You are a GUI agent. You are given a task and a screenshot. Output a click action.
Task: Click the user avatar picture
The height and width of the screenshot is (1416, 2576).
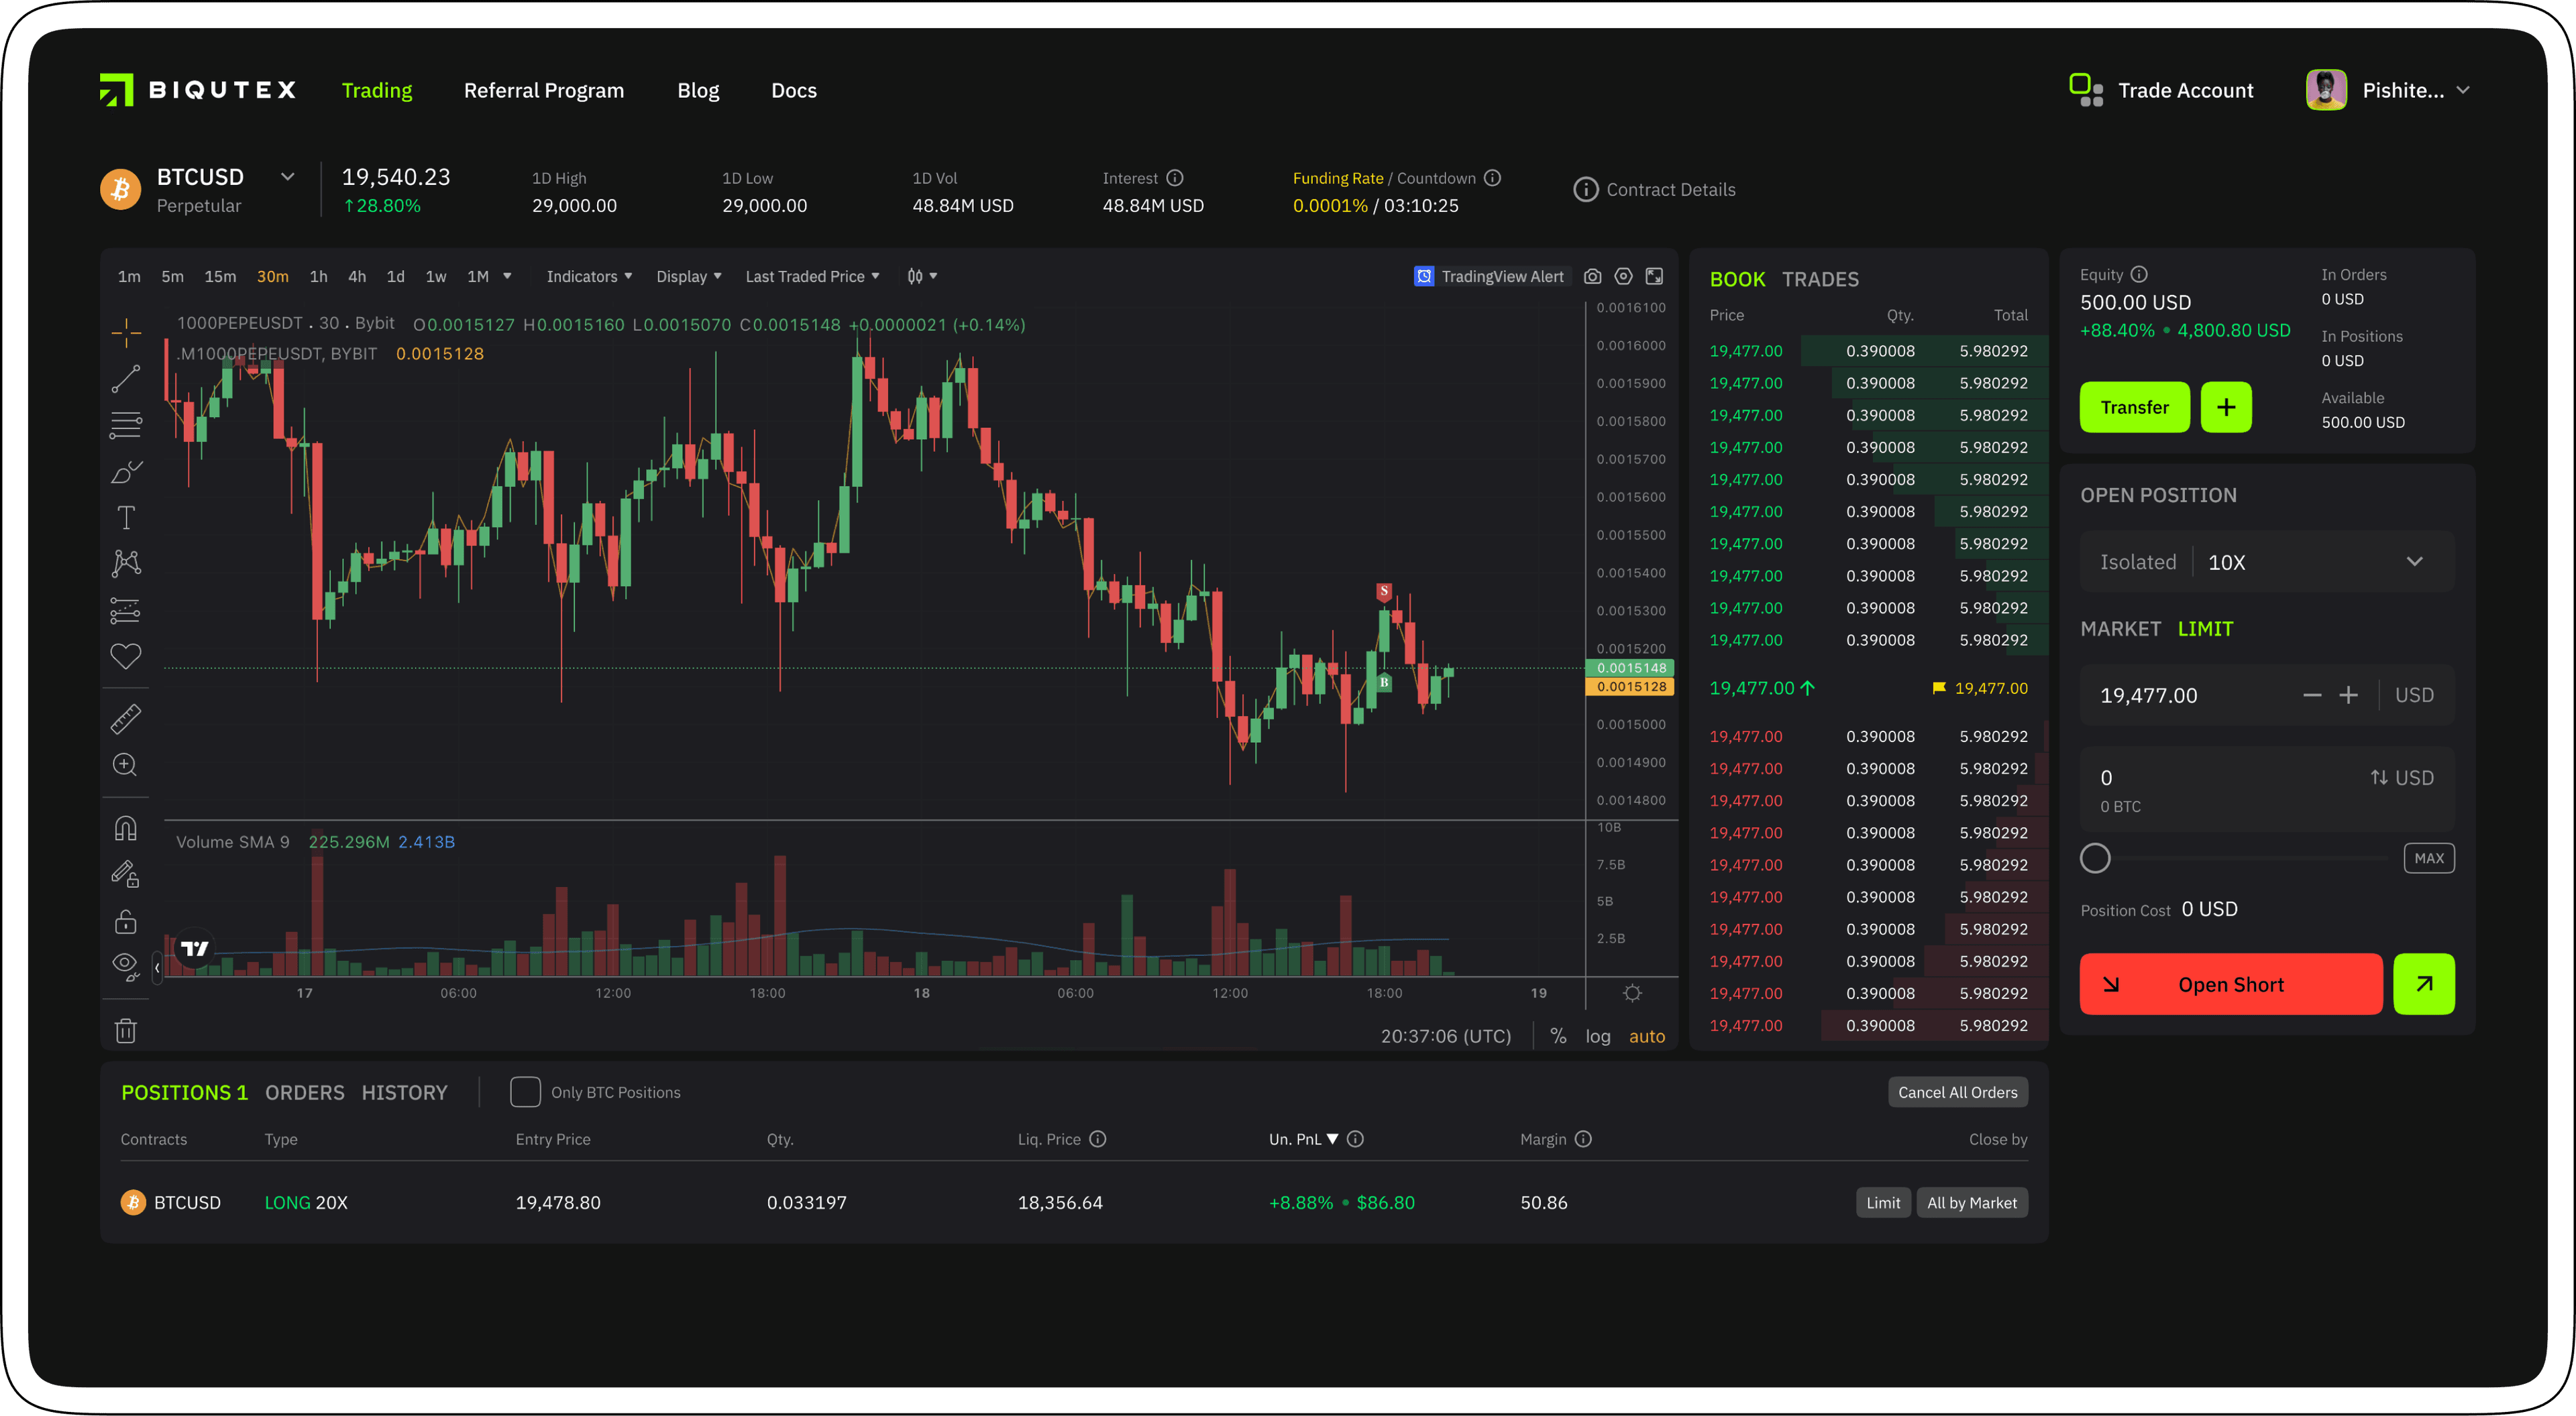(2327, 90)
